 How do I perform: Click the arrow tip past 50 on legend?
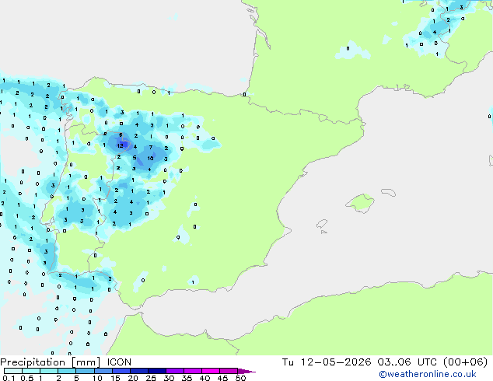247,371
